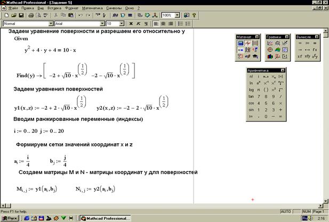The height and width of the screenshot is (222, 329).
Task: Open Calculator palette in Math toolbar
Action: tap(240, 43)
